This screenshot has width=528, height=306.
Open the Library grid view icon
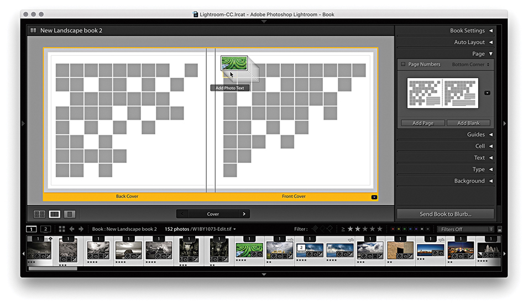tap(62, 229)
